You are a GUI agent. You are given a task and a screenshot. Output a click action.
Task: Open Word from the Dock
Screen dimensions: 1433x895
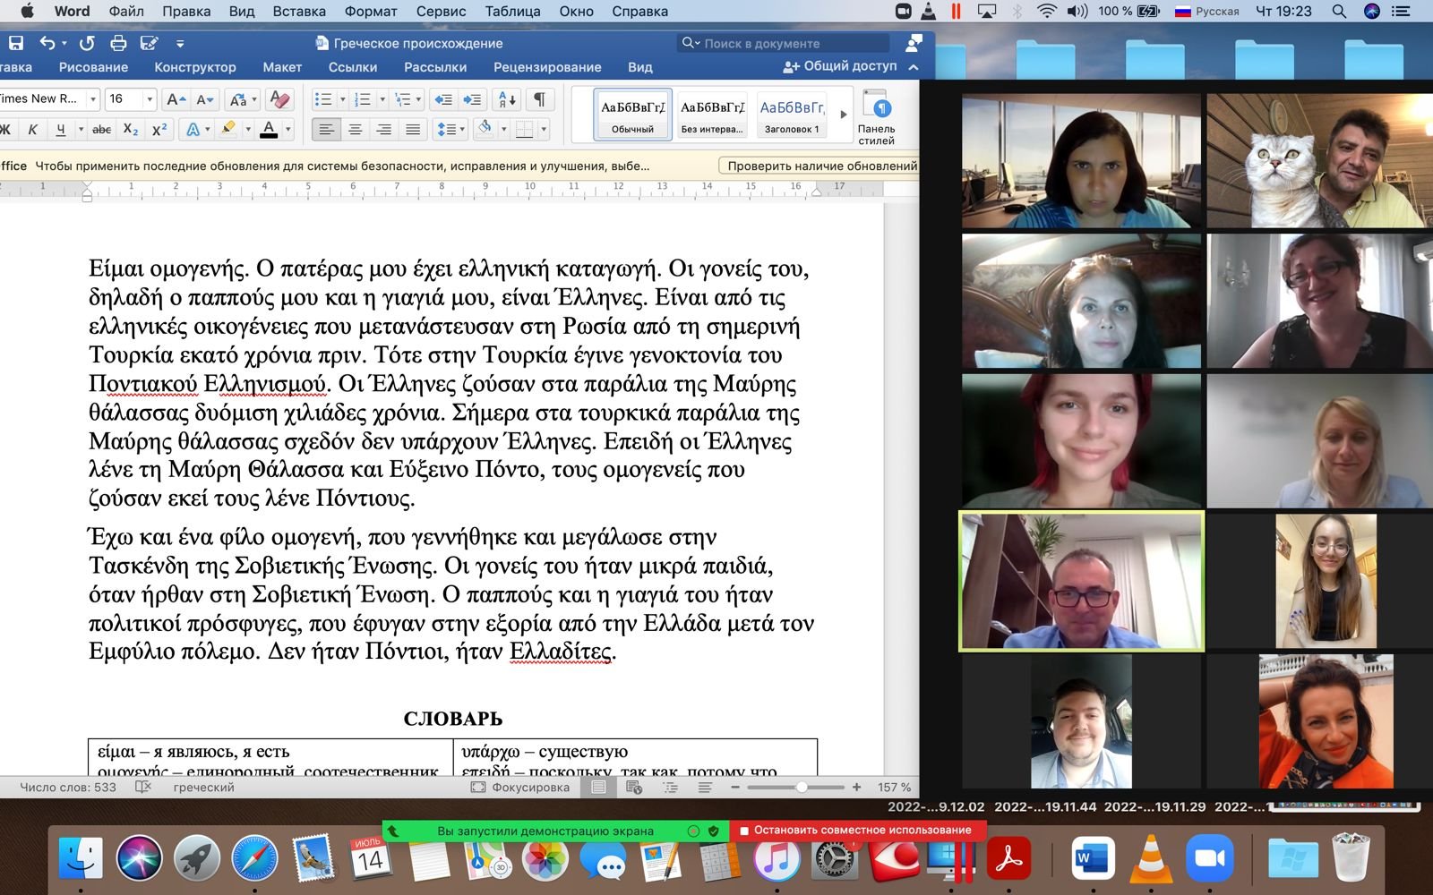coord(1093,859)
